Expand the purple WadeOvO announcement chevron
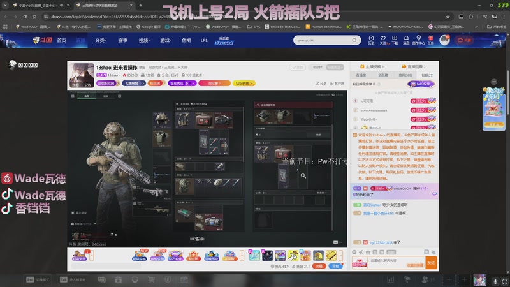This screenshot has width=510, height=287. pyautogui.click(x=434, y=195)
